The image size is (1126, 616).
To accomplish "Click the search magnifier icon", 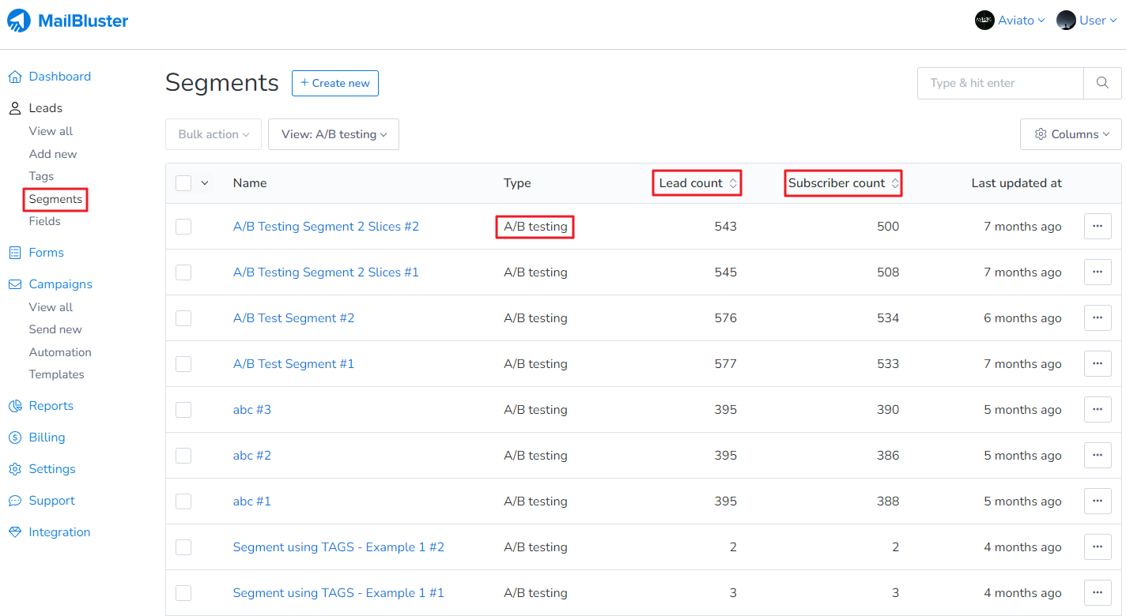I will (x=1101, y=83).
